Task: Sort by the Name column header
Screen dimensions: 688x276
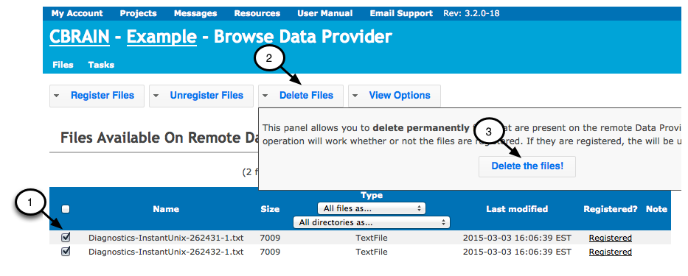Action: click(166, 209)
